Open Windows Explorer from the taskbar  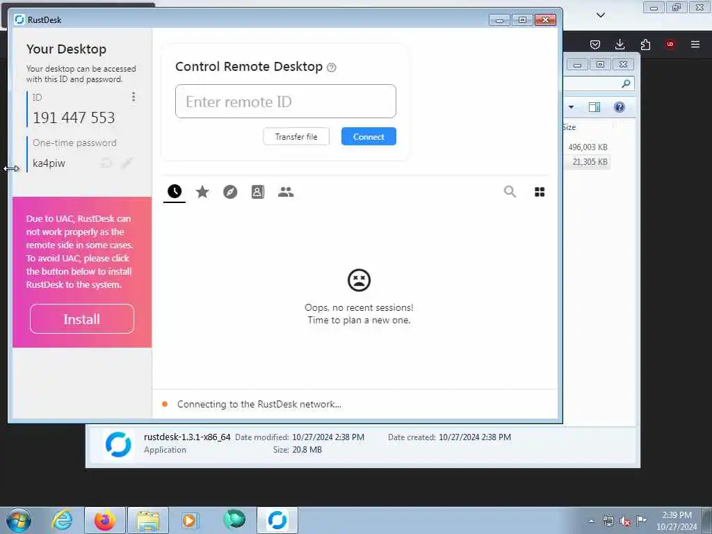click(x=148, y=520)
